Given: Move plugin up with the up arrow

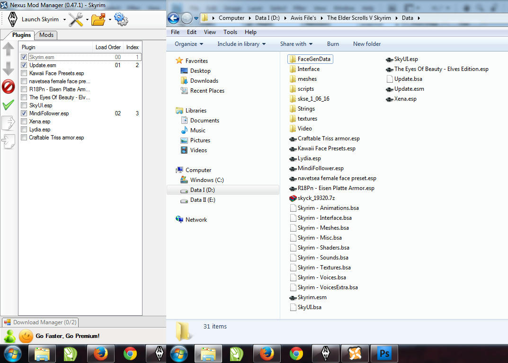Looking at the screenshot, I should (x=9, y=49).
